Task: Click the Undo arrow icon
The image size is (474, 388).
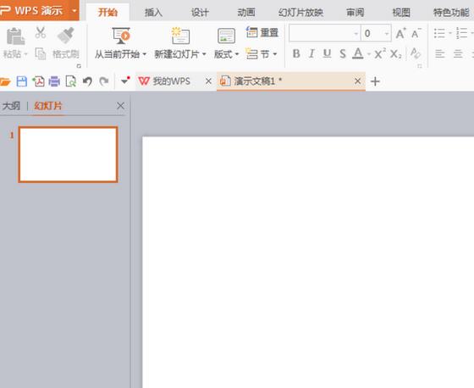Action: pyautogui.click(x=87, y=81)
